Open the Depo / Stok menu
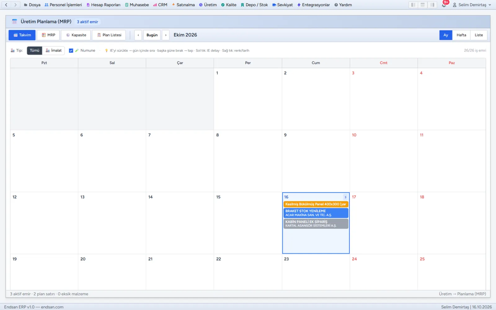This screenshot has width=496, height=310. (x=255, y=5)
